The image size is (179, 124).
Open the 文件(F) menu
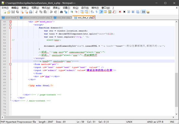pyautogui.click(x=5, y=8)
